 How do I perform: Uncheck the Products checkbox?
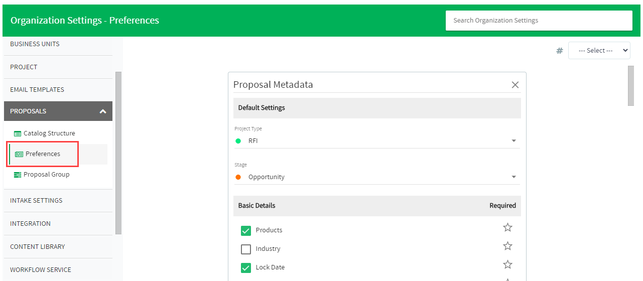(246, 230)
